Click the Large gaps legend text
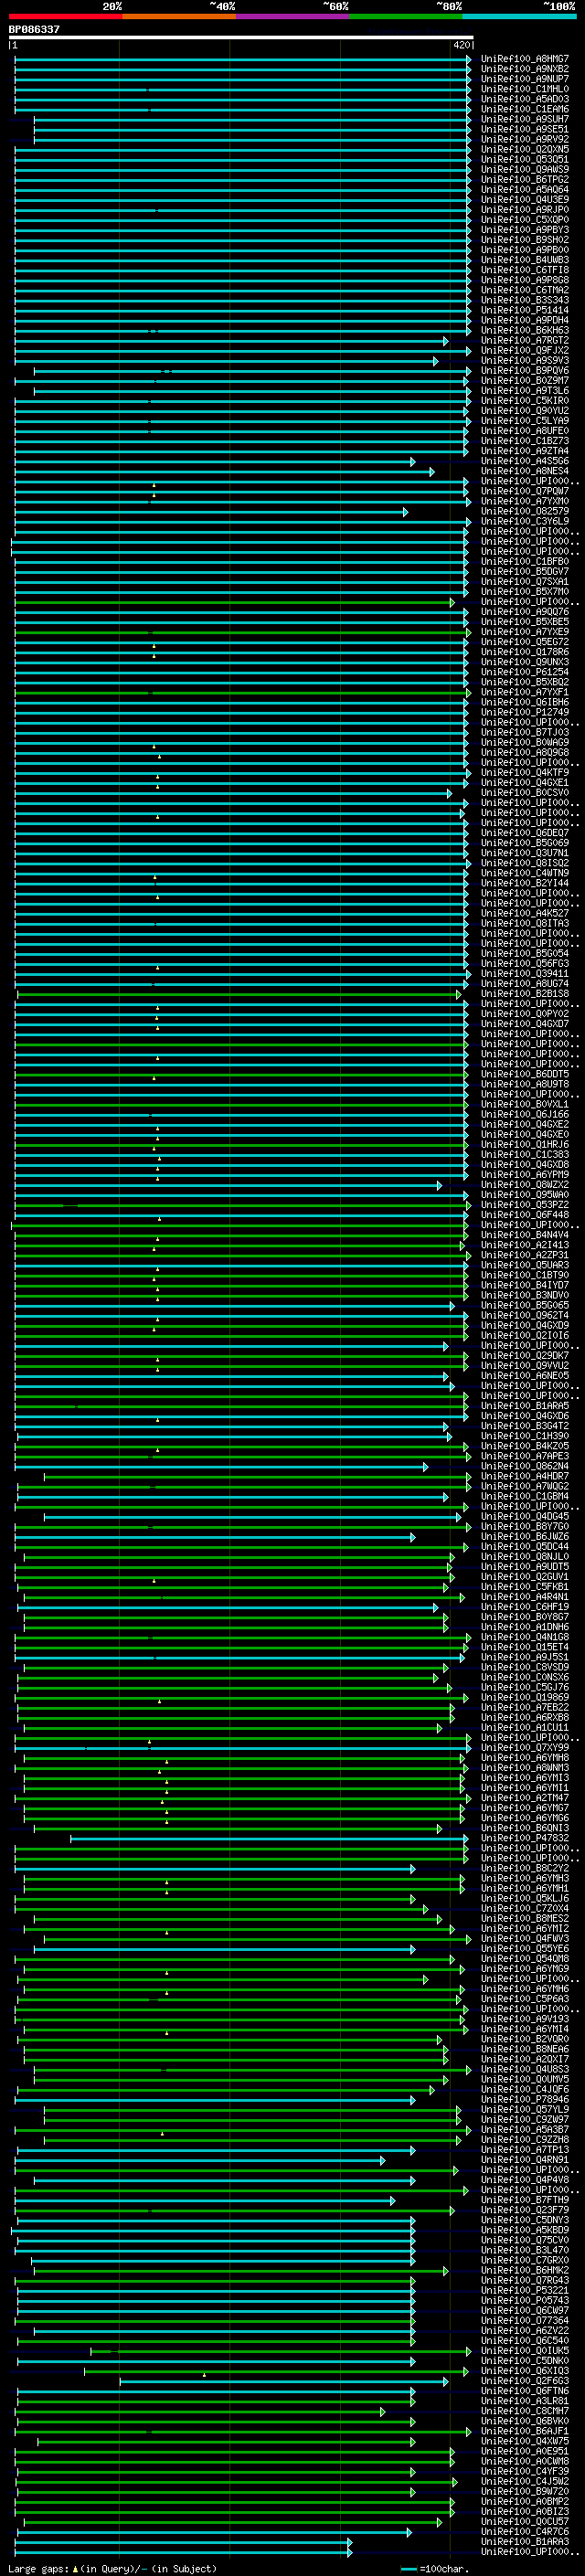This screenshot has height=2576, width=585. click(112, 2568)
